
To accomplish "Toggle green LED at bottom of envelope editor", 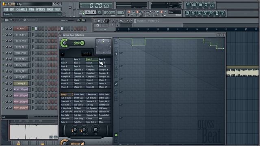I will 116,135.
